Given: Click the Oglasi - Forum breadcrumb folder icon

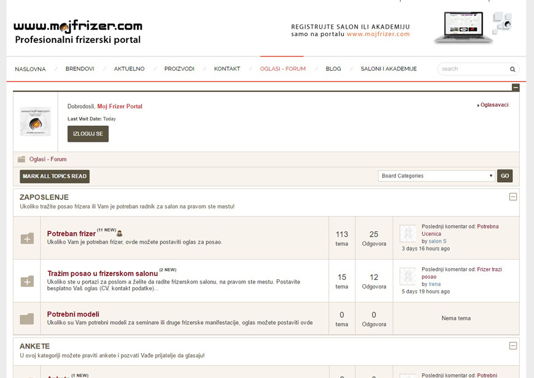Looking at the screenshot, I should (x=21, y=160).
